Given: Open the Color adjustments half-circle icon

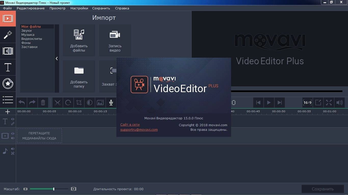Looking at the screenshot, I should tap(90, 103).
